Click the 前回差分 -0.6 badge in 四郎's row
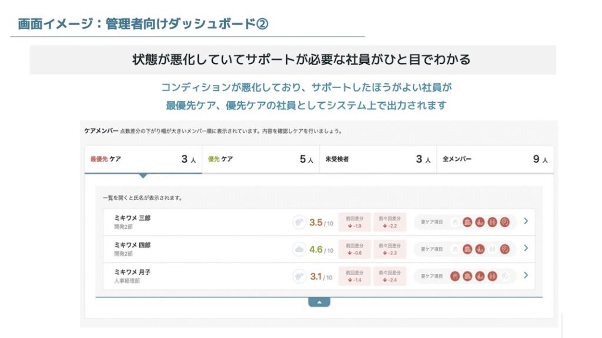The height and width of the screenshot is (338, 602). pos(354,249)
